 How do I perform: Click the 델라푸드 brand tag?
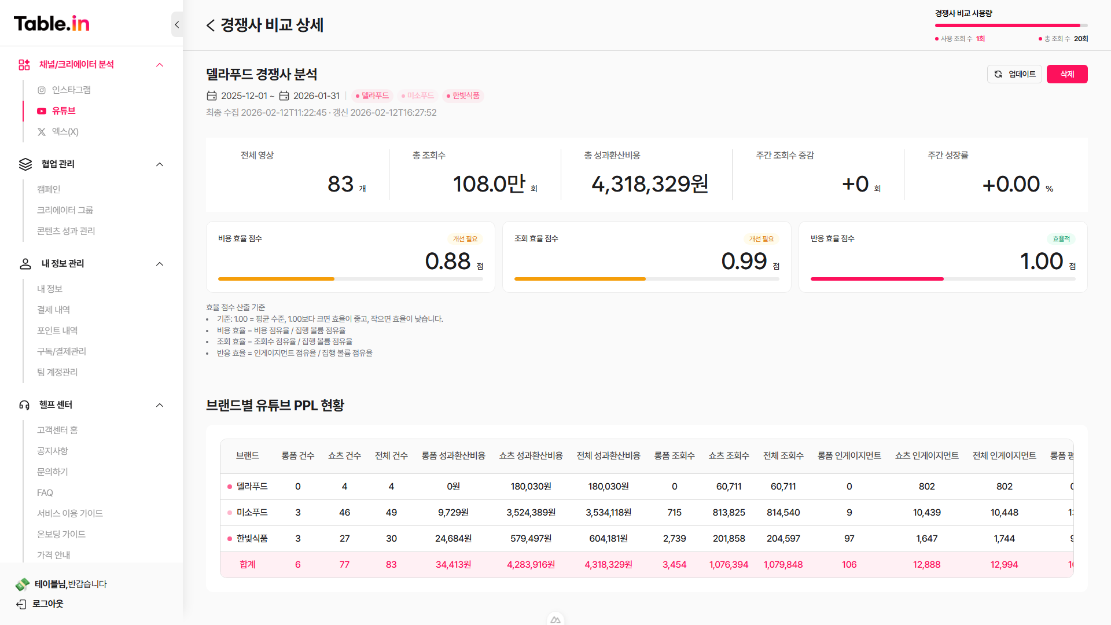[x=372, y=96]
